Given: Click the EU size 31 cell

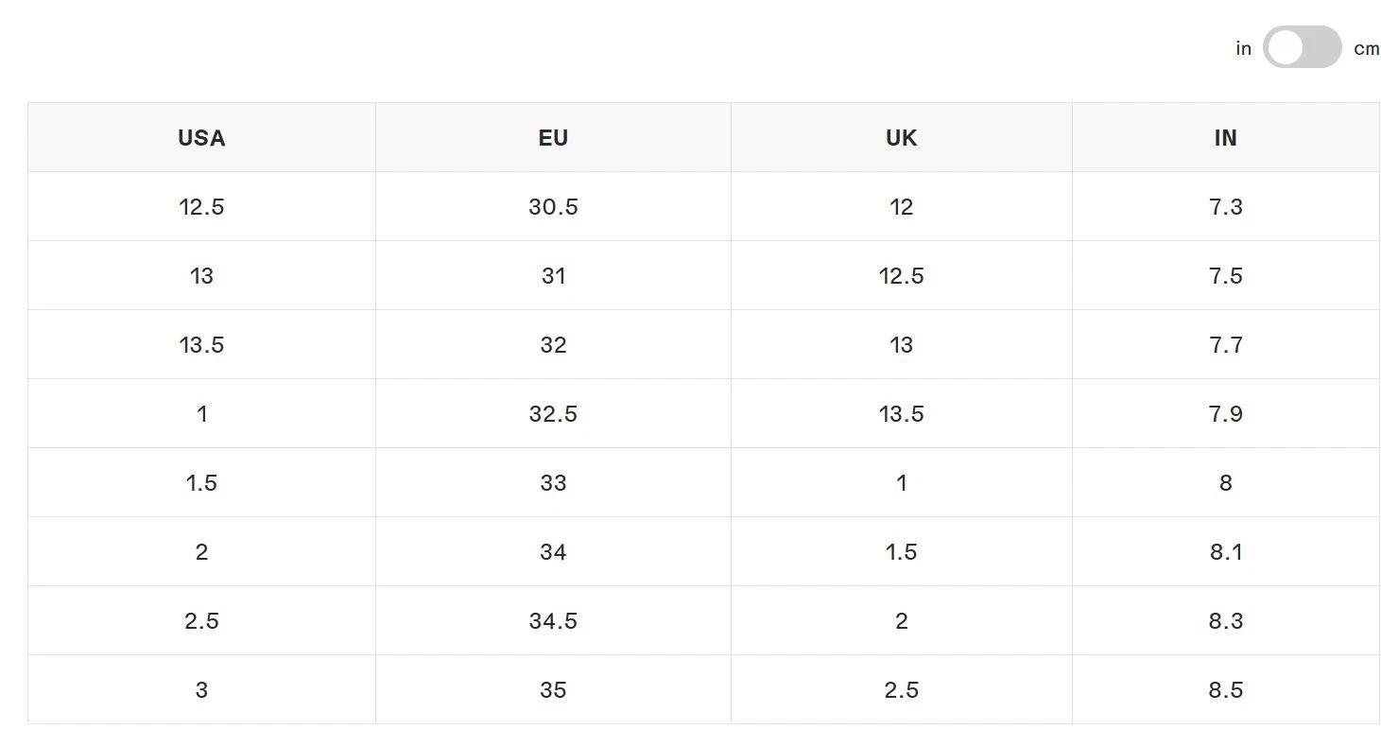Looking at the screenshot, I should click(x=553, y=275).
